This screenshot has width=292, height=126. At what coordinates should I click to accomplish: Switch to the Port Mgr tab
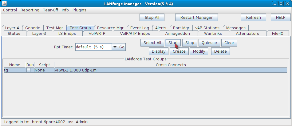pos(181,28)
